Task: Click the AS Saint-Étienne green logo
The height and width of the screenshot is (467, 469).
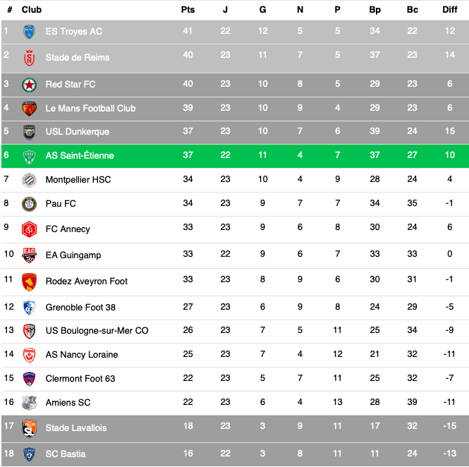Action: [29, 156]
